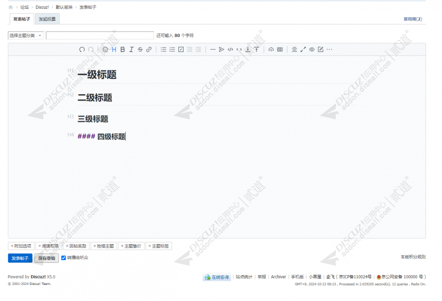The height and width of the screenshot is (301, 442).
Task: Insert a line after the block
Action: click(256, 50)
